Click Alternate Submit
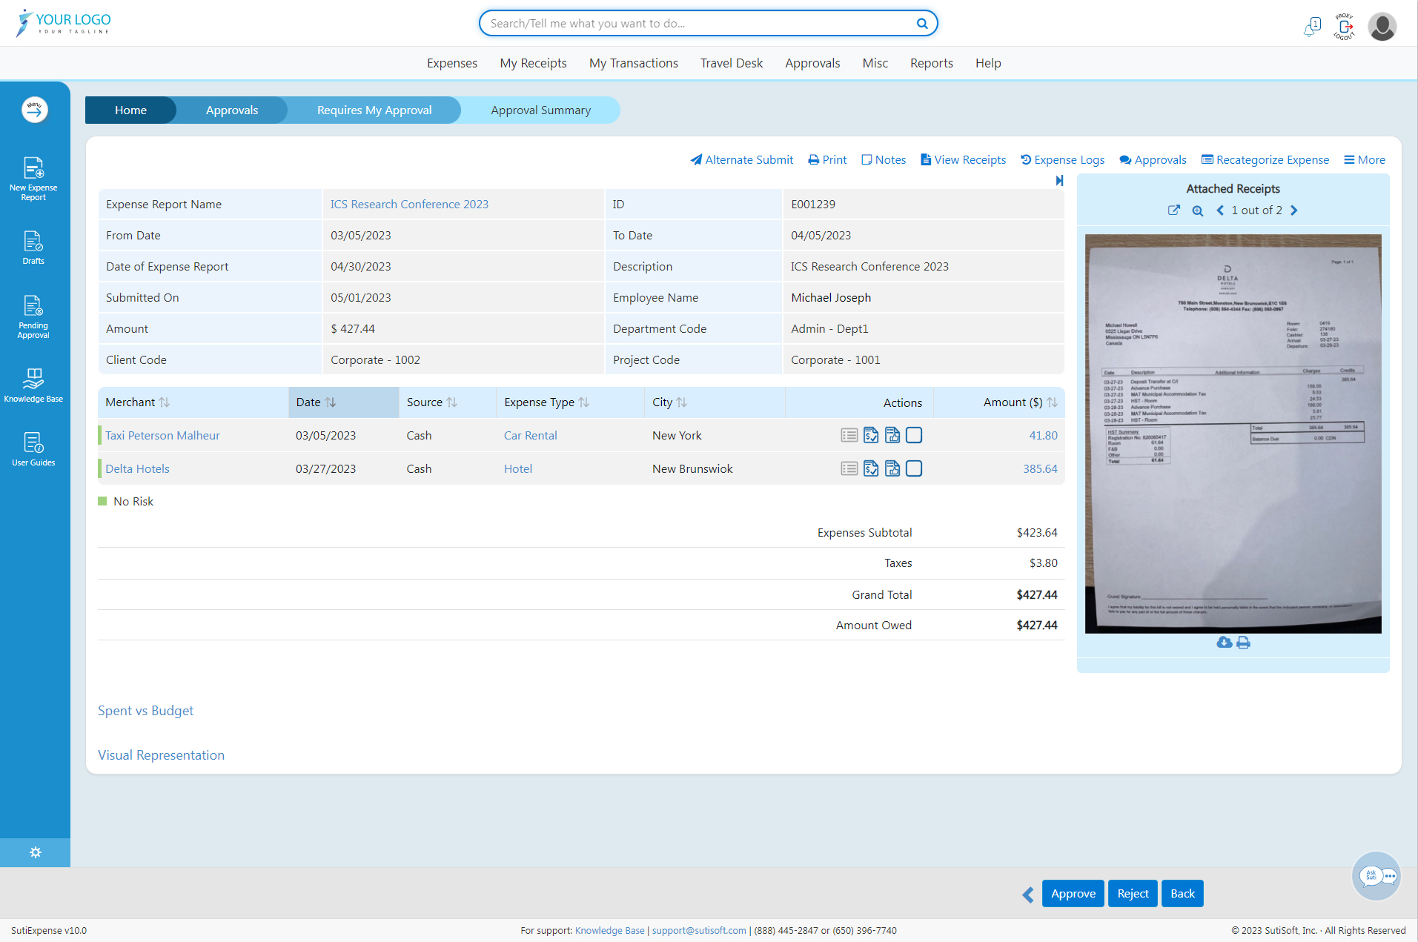Viewport: 1418px width, 942px height. point(742,160)
